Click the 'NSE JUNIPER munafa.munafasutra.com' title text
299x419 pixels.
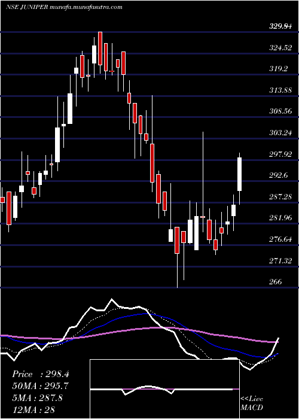point(64,7)
